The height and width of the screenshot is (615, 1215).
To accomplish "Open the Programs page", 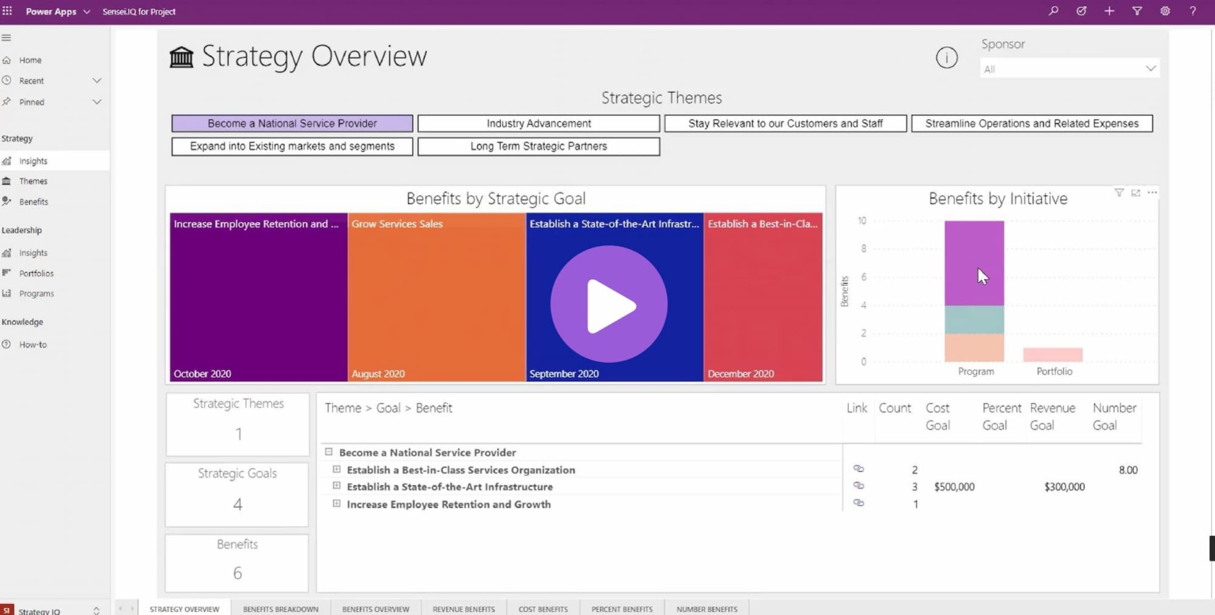I will 35,293.
